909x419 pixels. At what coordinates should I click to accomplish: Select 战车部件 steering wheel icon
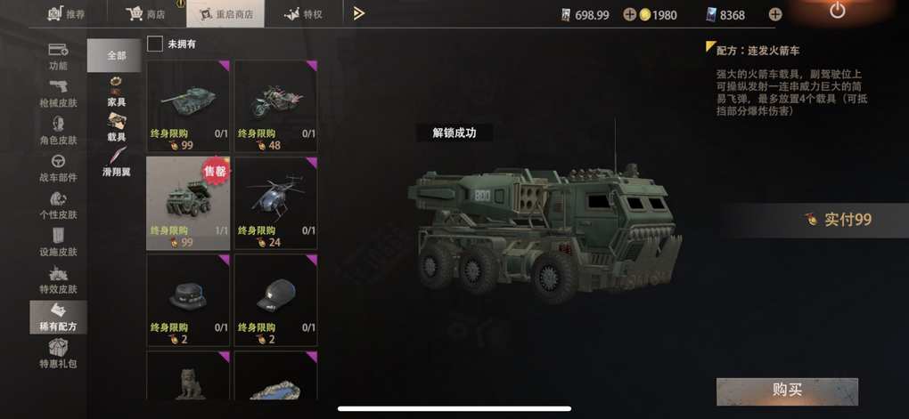[58, 161]
